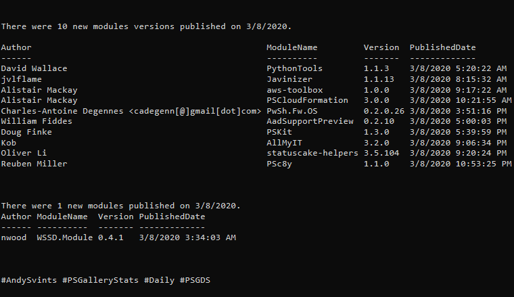Click the #Daily hashtag

pos(160,280)
